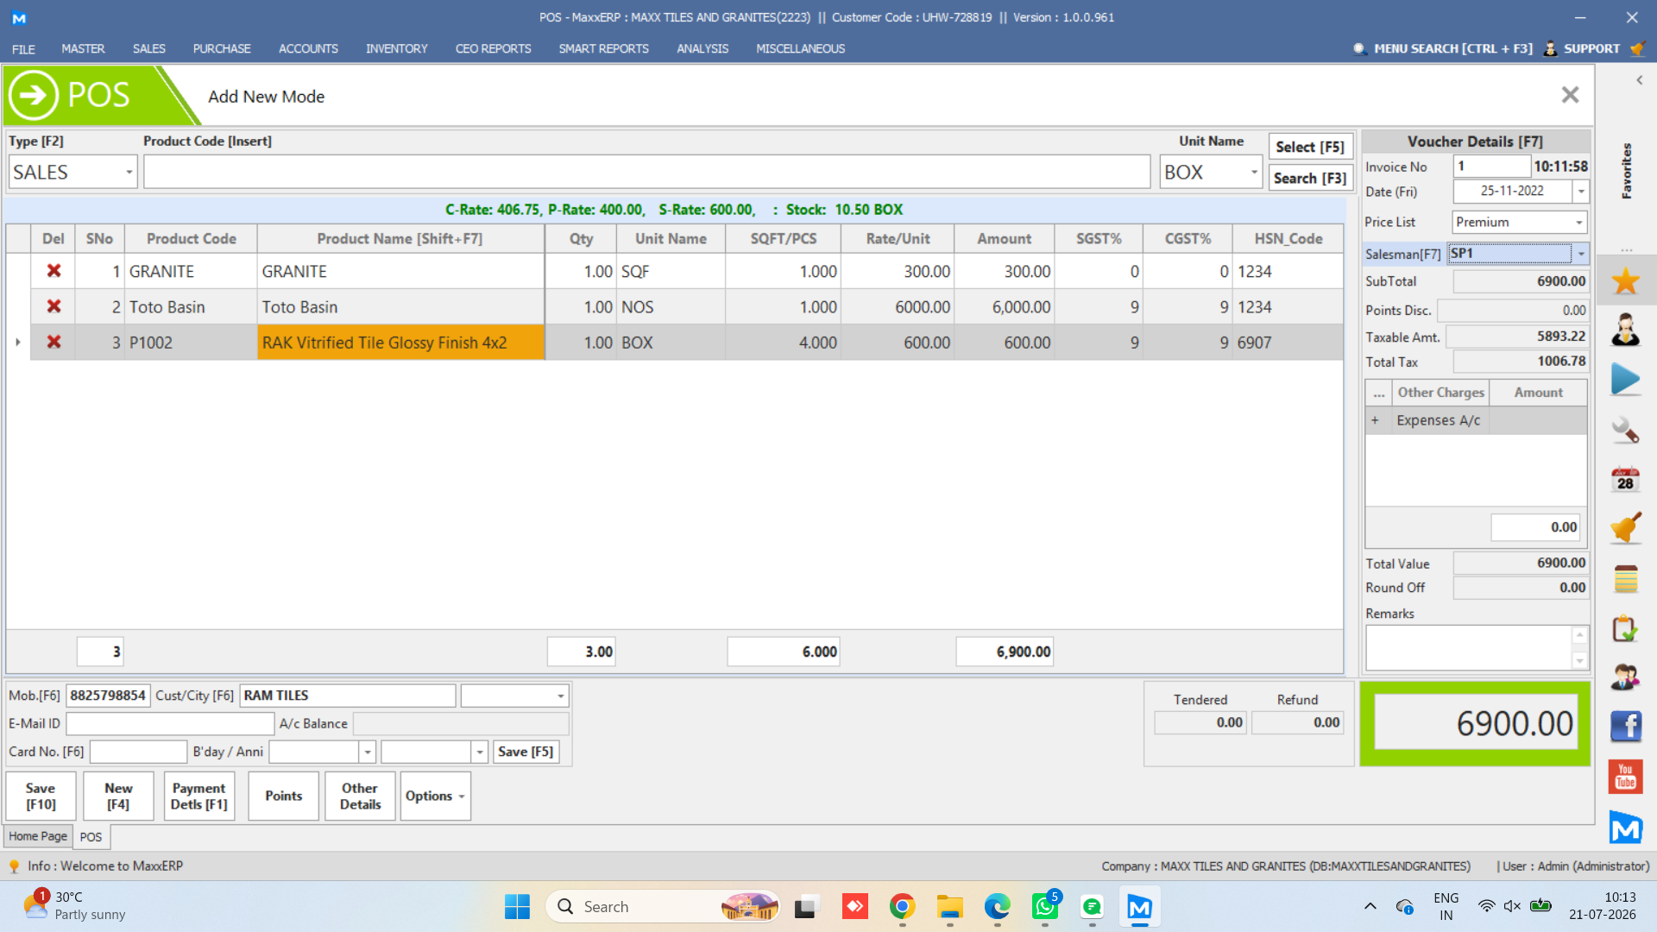
Task: Open the Unit Name BOX dropdown
Action: click(x=1254, y=173)
